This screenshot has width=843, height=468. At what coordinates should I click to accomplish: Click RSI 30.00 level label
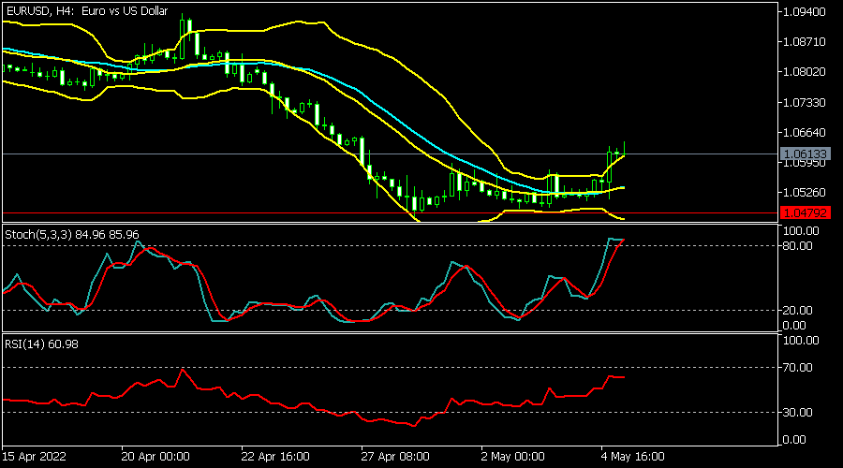pyautogui.click(x=797, y=413)
